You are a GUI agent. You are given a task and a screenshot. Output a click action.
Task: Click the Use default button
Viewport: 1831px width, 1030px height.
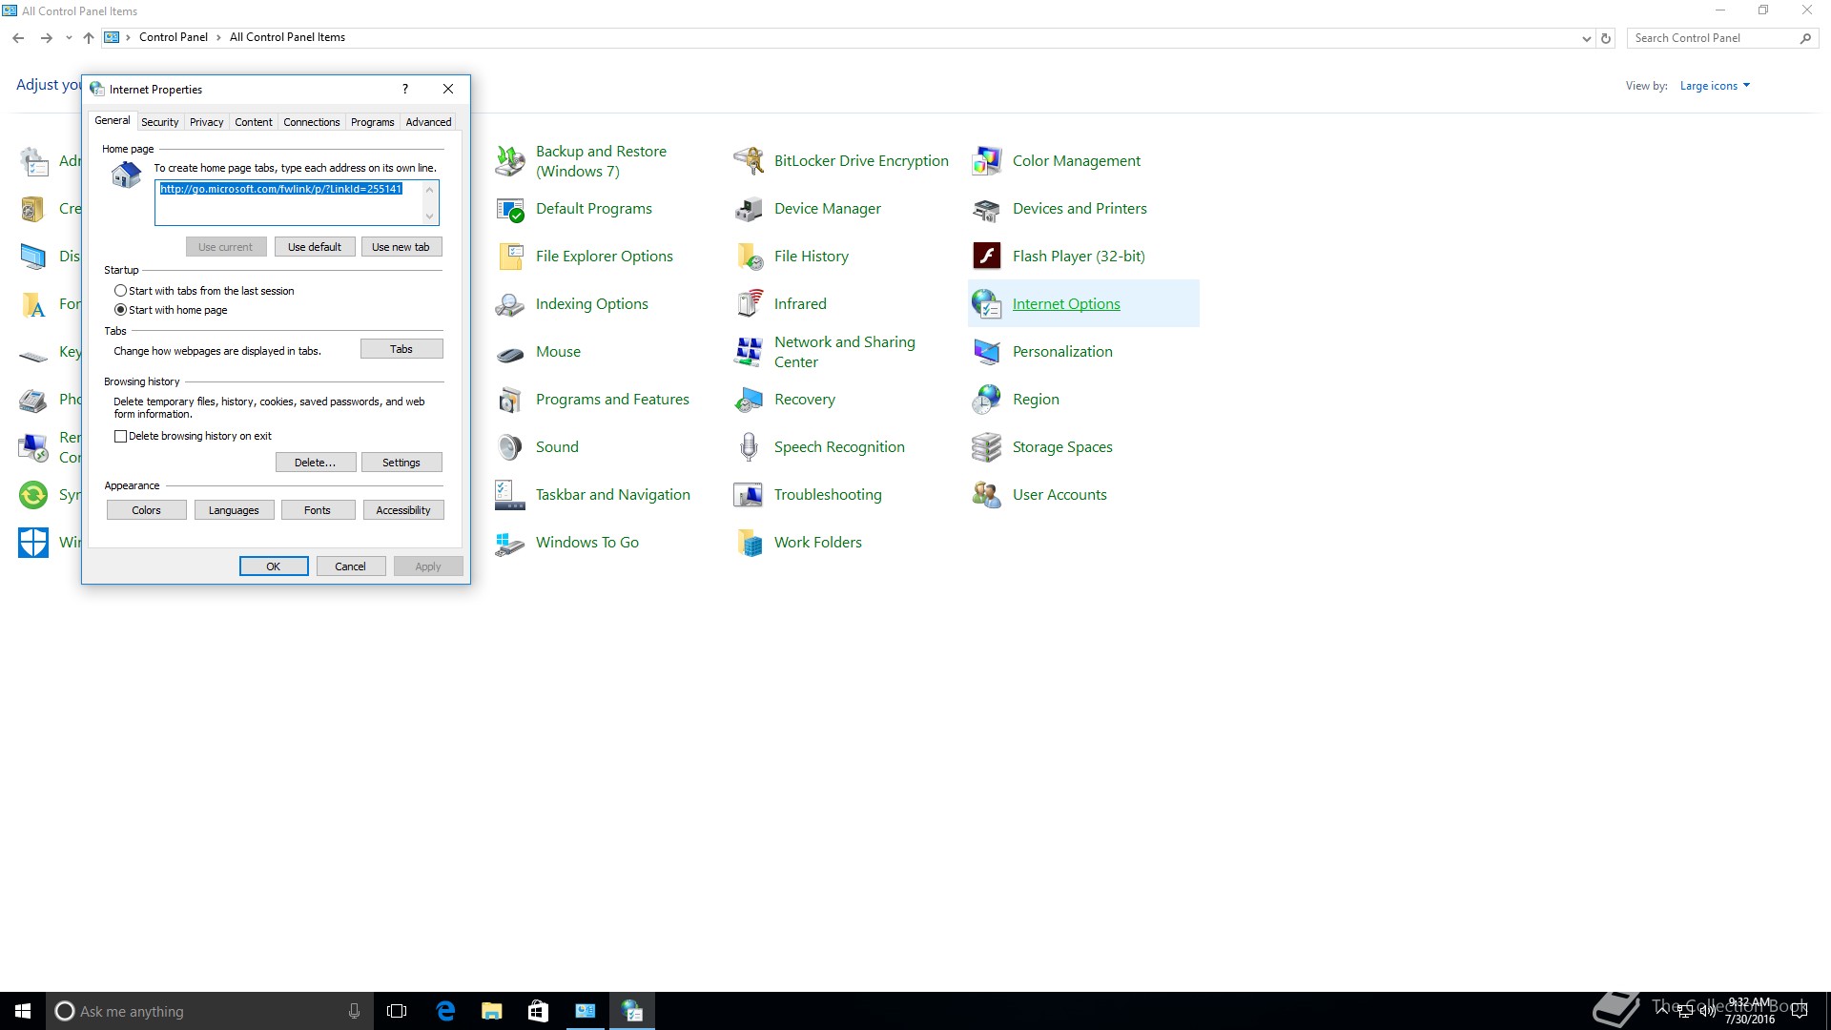[x=315, y=247]
